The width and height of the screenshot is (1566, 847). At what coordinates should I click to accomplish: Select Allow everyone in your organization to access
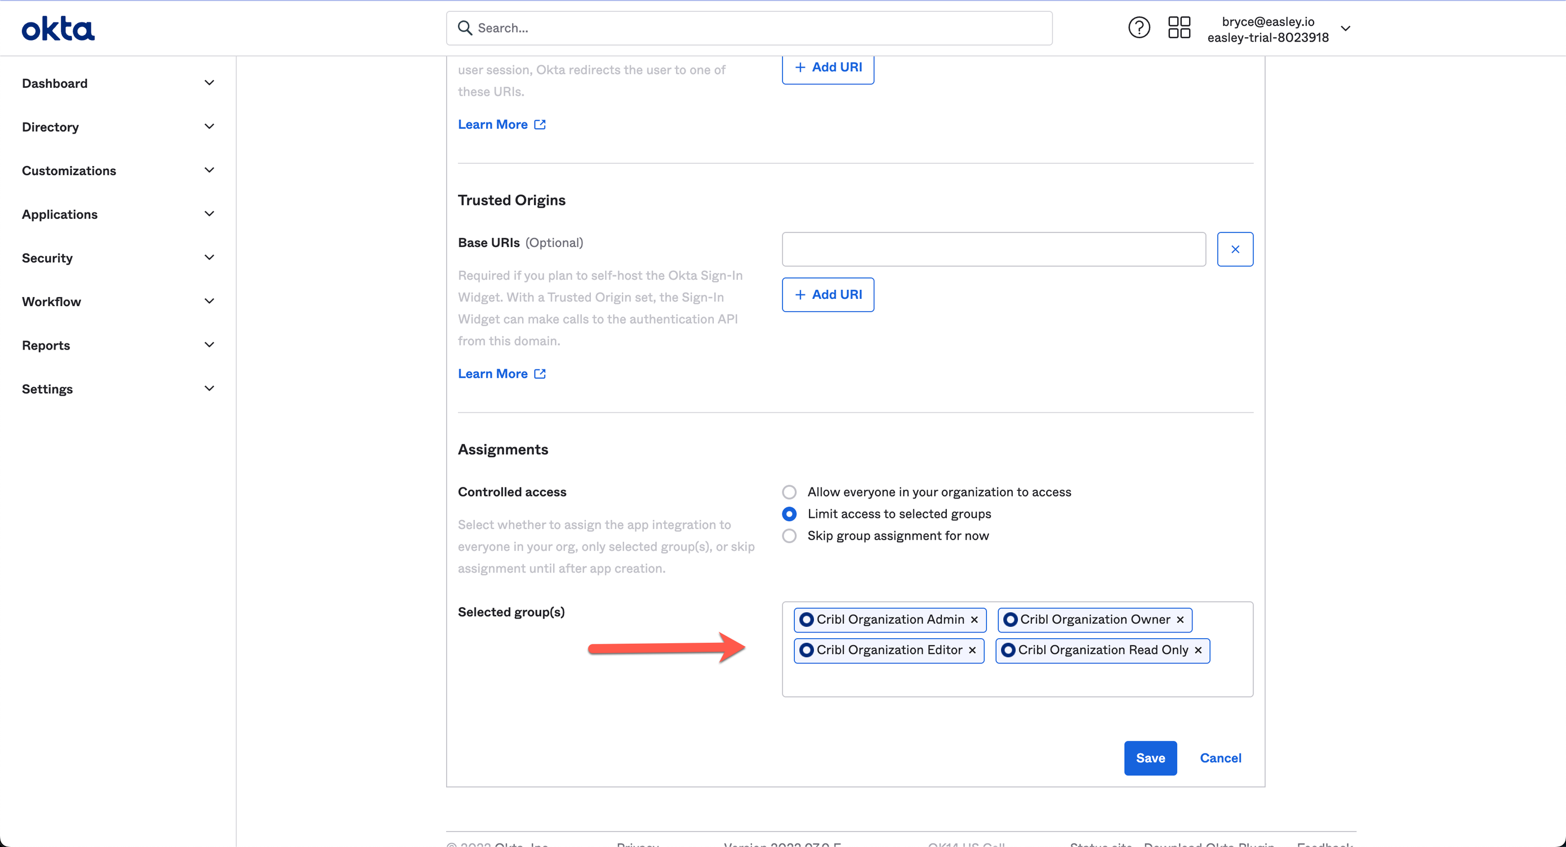click(789, 492)
